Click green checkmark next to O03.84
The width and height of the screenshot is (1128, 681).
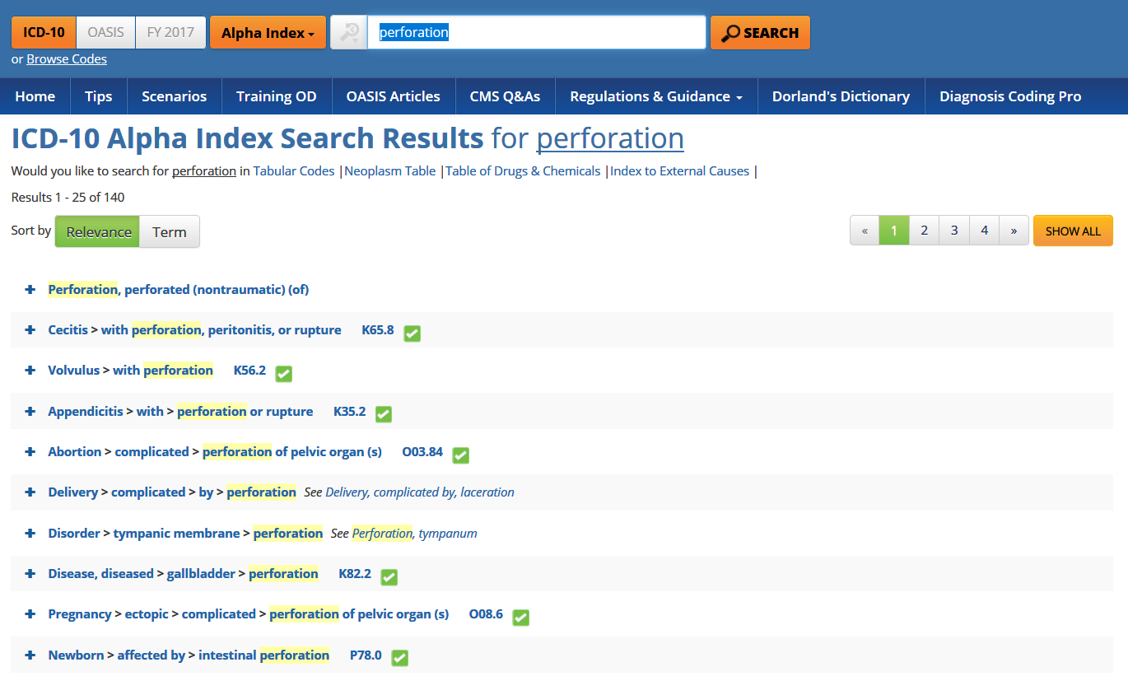pos(461,455)
